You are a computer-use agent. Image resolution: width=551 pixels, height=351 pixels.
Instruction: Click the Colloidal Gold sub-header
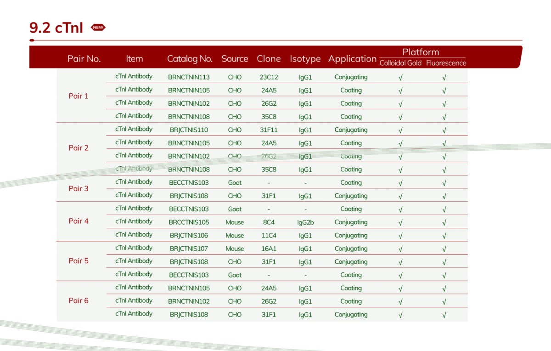400,63
